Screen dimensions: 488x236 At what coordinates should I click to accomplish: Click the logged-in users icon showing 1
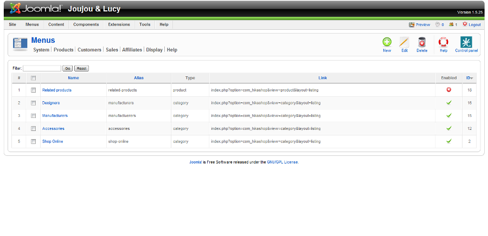[451, 24]
